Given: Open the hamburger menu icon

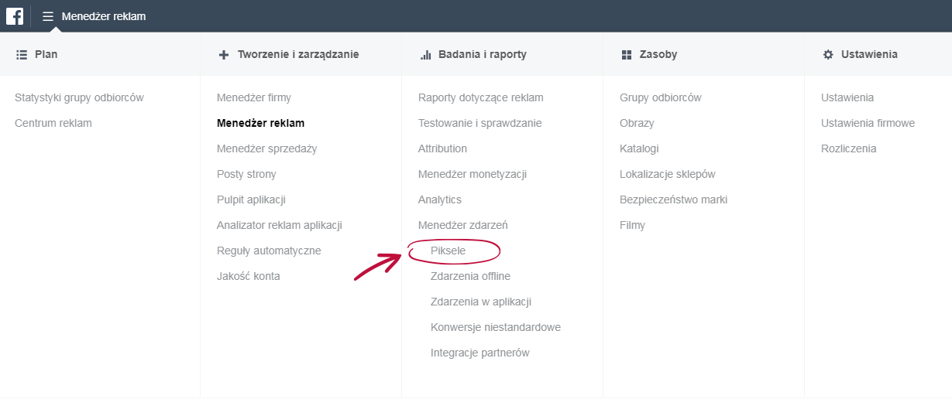Looking at the screenshot, I should point(48,16).
